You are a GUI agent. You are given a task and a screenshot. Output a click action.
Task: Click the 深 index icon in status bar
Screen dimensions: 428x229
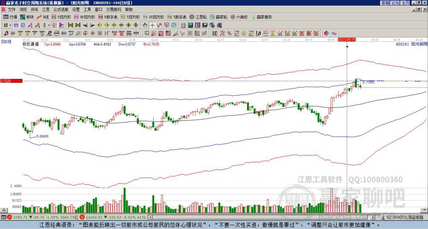tap(82, 217)
